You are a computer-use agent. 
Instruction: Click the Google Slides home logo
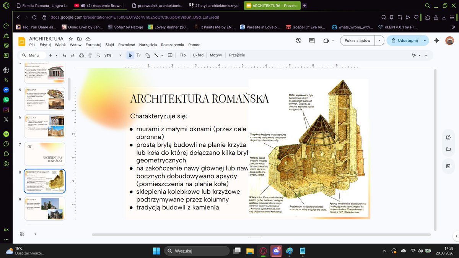point(22,41)
